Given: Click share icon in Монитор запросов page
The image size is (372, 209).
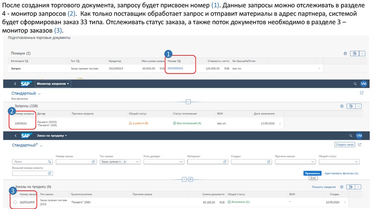Looking at the screenshot, I should point(361,93).
